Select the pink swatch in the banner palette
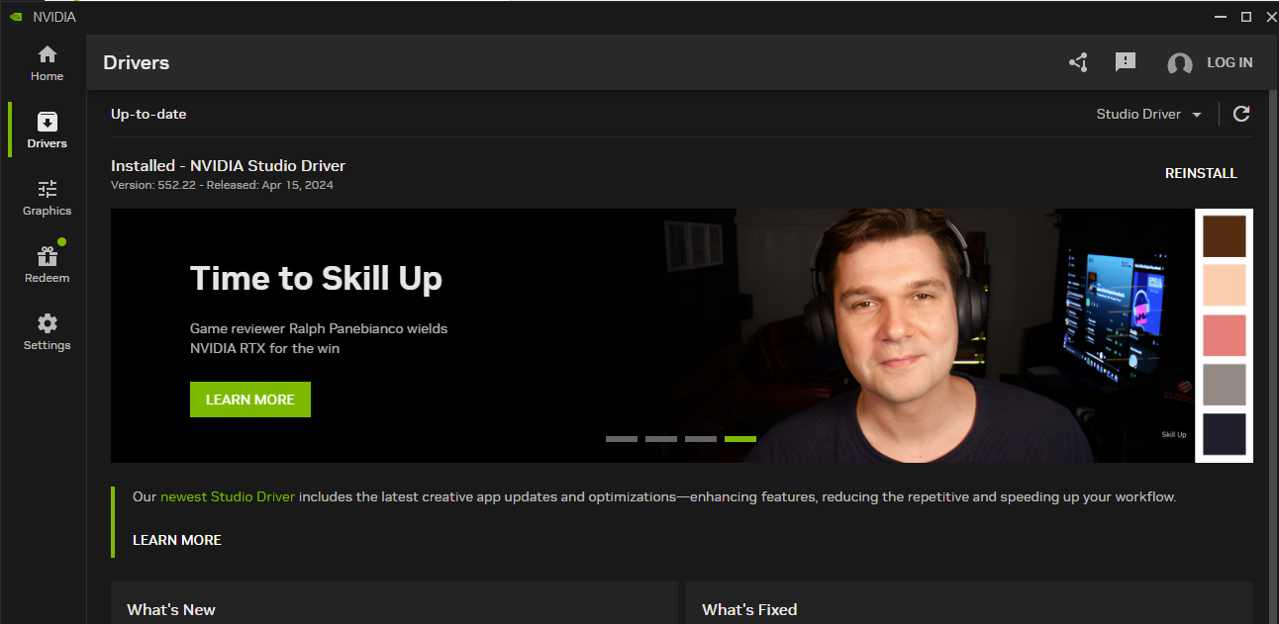Screen dimensions: 1279x624 pos(1225,335)
